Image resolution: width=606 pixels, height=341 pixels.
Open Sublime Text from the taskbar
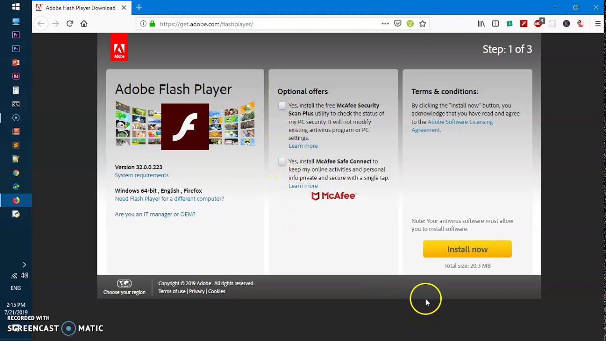click(x=16, y=145)
